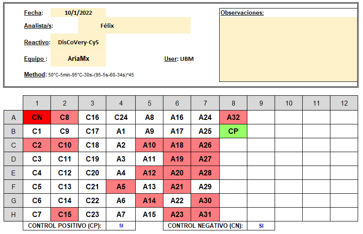Click the SI value for Control Negativo
This screenshot has width=363, height=234.
[261, 225]
